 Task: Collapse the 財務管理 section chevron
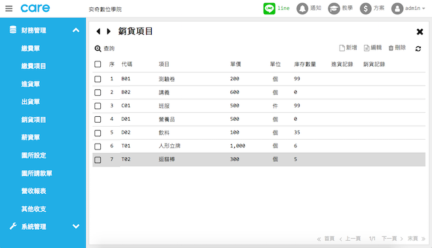pos(76,30)
